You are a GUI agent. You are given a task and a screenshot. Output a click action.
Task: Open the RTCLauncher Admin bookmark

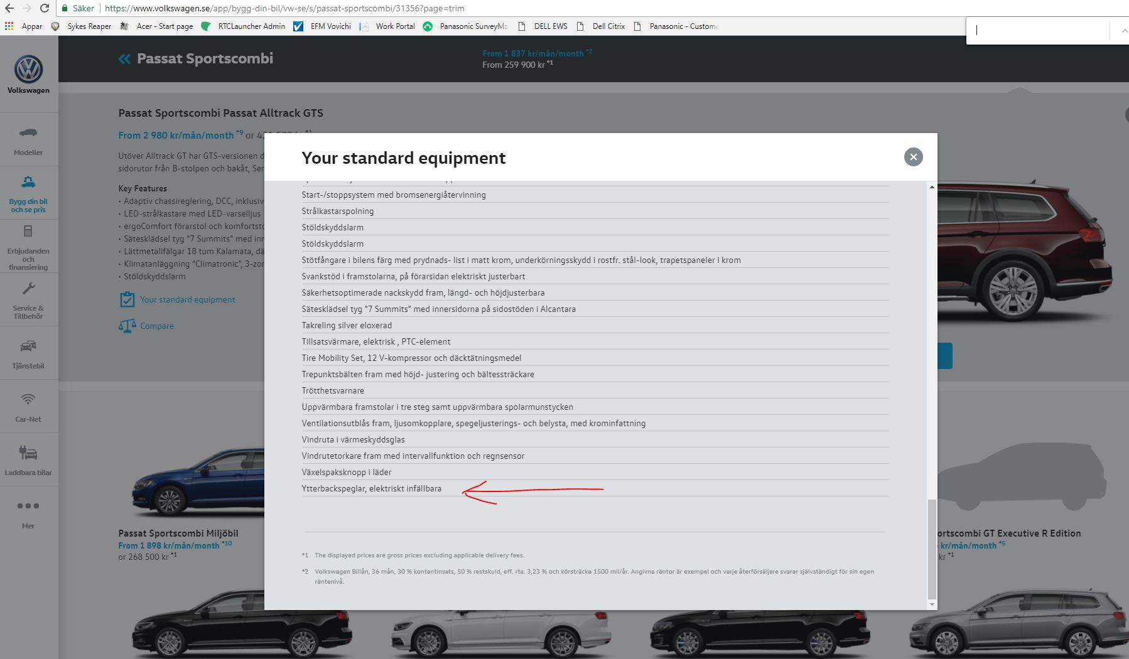click(x=243, y=26)
